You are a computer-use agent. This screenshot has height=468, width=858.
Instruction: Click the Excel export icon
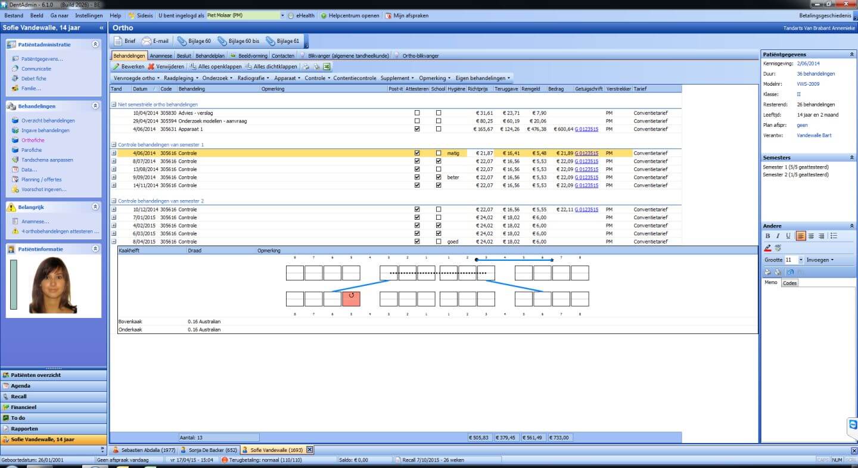tap(327, 67)
